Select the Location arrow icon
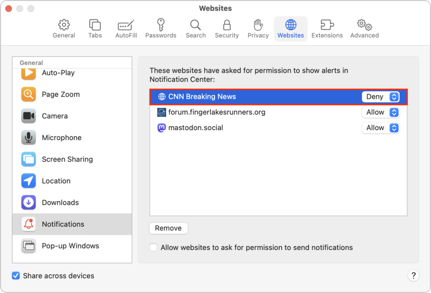The height and width of the screenshot is (293, 431). coord(29,181)
